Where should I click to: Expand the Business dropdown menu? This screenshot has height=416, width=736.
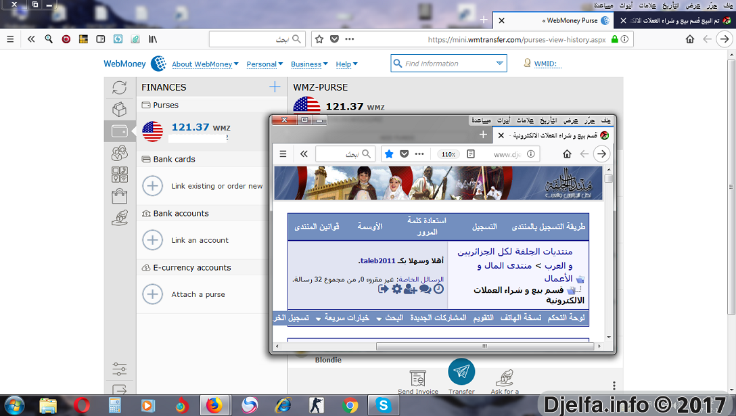pyautogui.click(x=309, y=64)
